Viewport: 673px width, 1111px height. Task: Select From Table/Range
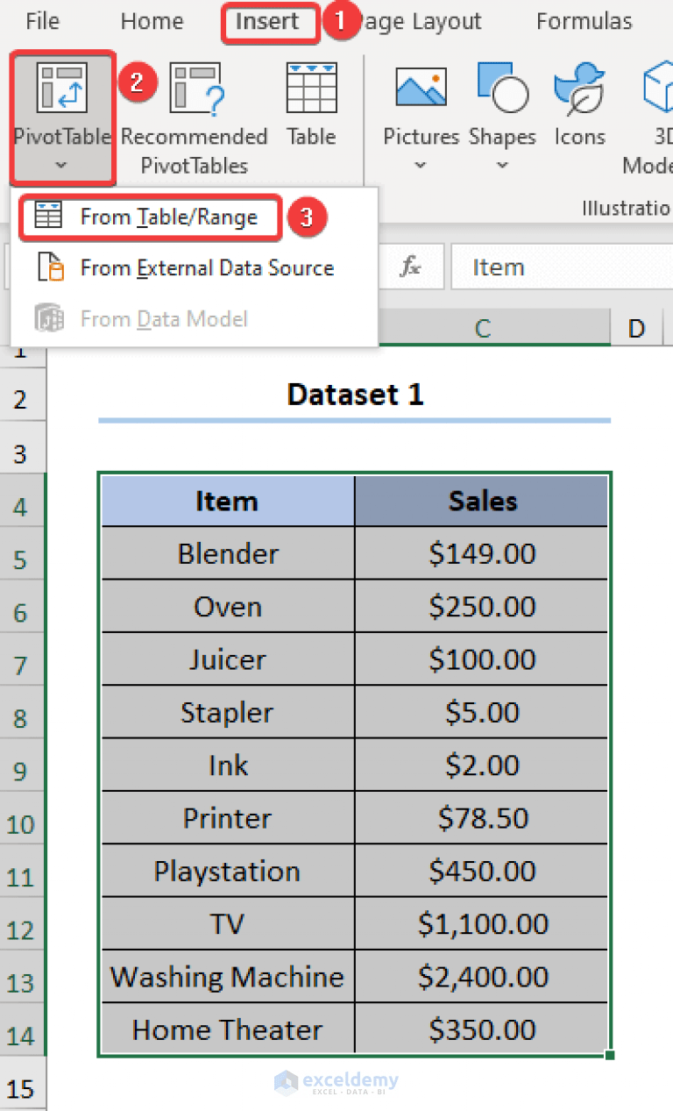170,217
